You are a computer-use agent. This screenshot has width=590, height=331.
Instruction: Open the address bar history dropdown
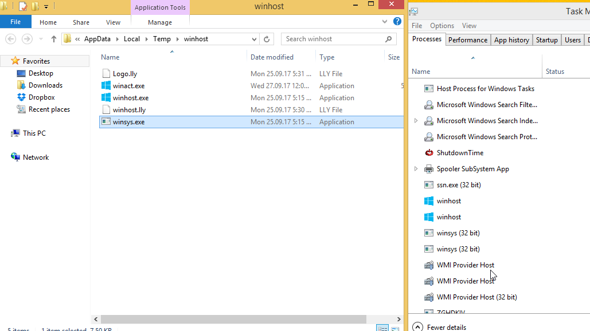(x=255, y=39)
